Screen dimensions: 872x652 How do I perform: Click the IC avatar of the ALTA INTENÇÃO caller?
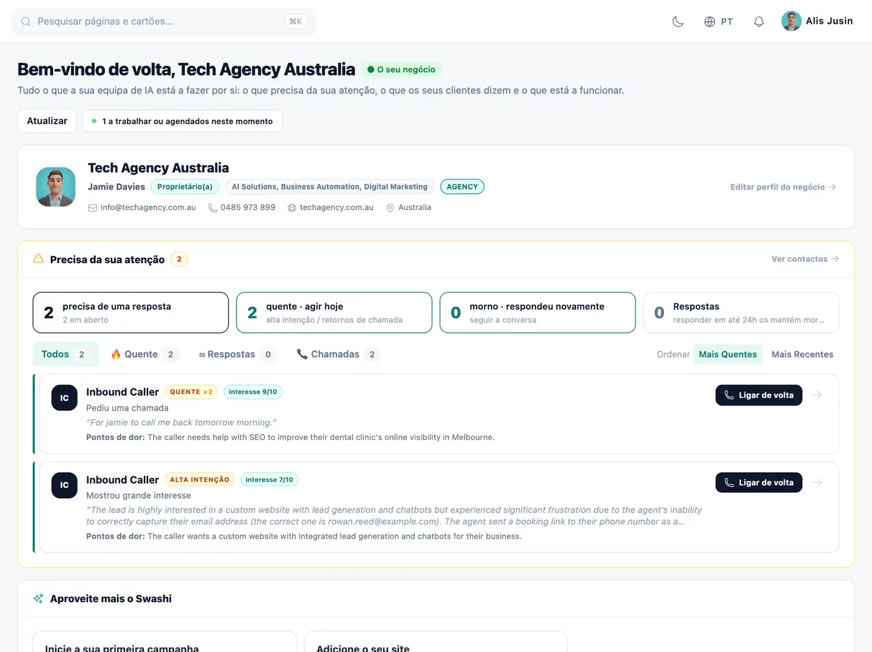(64, 485)
